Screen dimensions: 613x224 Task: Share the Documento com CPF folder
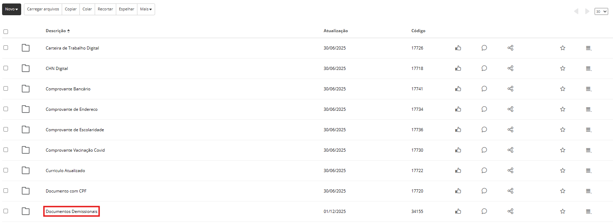[510, 191]
